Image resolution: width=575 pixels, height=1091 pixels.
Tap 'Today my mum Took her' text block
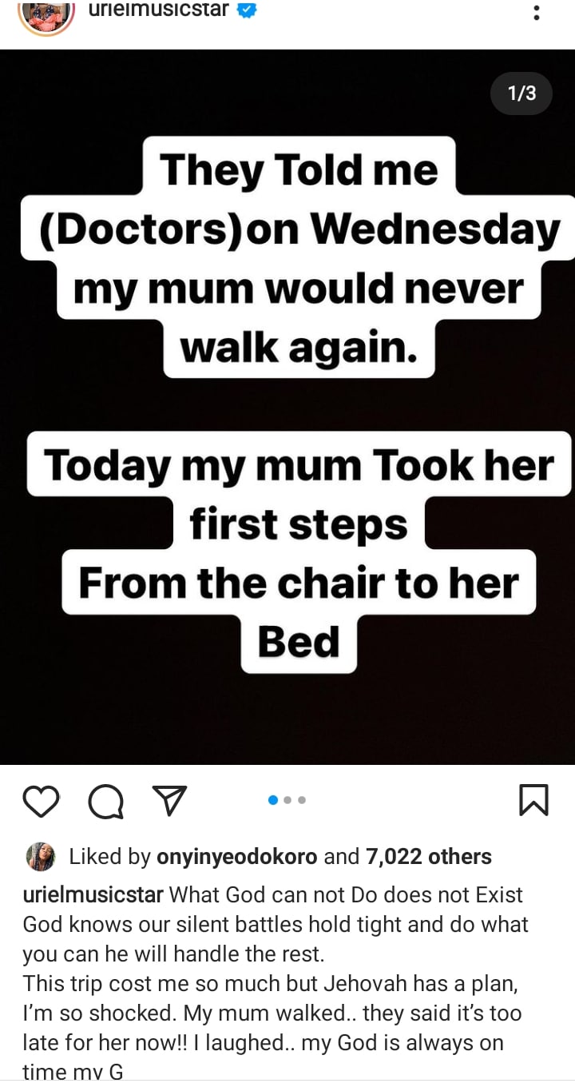(299, 465)
